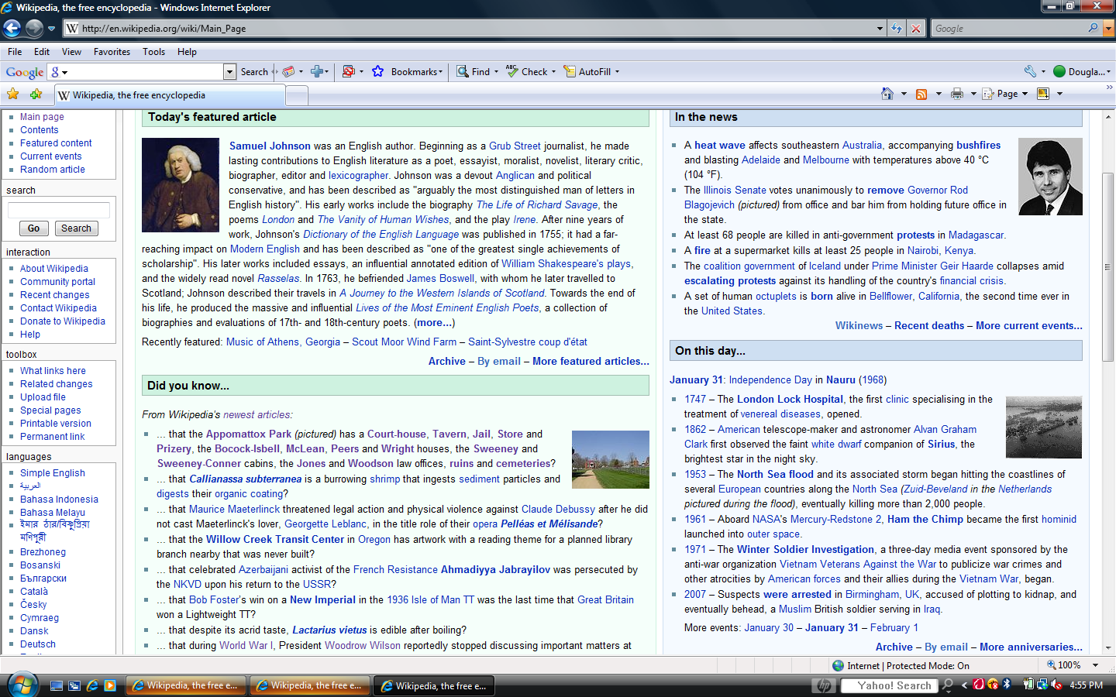1116x697 pixels.
Task: Open the Windows Start orb
Action: pos(22,685)
